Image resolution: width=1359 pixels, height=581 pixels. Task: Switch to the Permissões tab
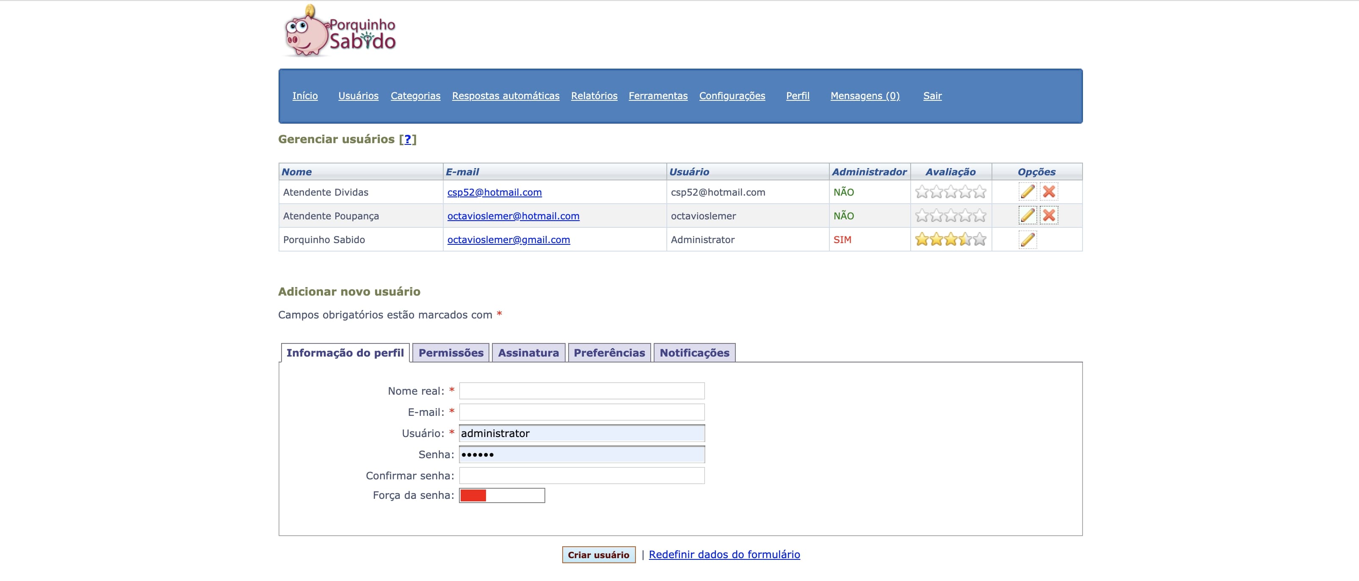tap(450, 352)
